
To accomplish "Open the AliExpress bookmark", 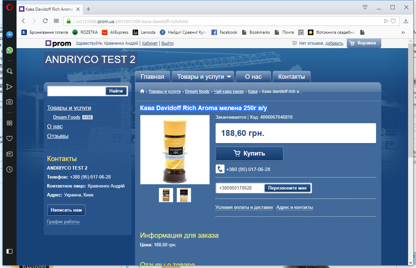I will [115, 32].
